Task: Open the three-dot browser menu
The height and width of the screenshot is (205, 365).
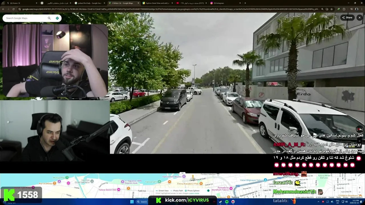Action: [x=362, y=9]
